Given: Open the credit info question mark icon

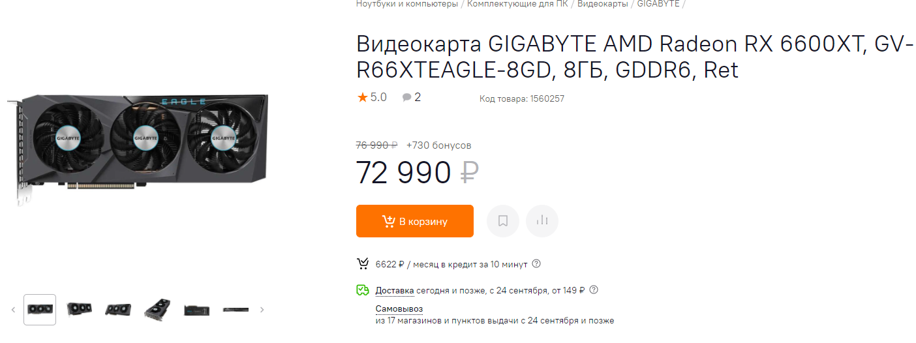Looking at the screenshot, I should point(536,264).
